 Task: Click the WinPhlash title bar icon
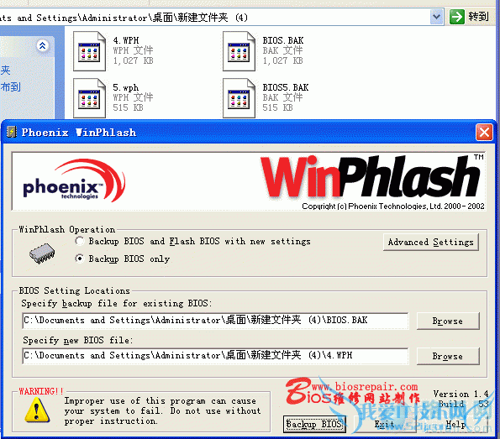click(x=12, y=132)
